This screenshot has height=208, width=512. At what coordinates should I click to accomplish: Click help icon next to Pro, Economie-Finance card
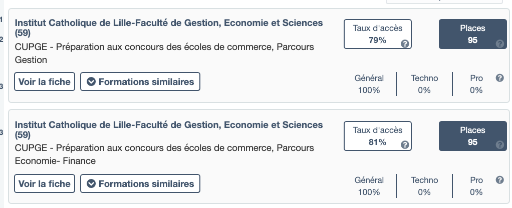[x=499, y=180]
